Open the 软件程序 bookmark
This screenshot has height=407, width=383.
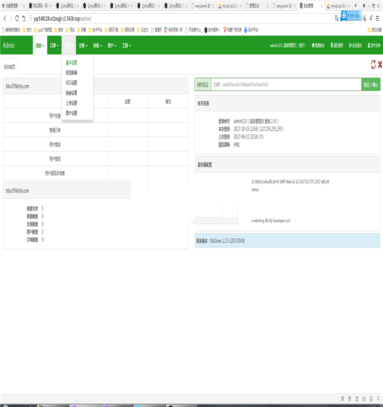[212, 30]
